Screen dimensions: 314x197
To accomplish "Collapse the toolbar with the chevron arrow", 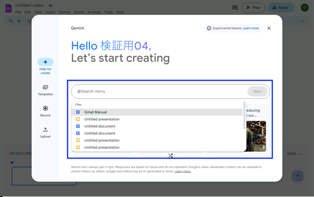I will point(303,21).
